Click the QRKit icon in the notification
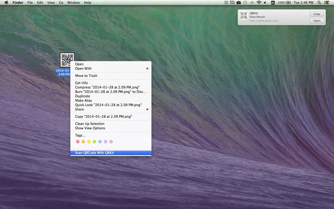The image size is (334, 209). coord(244,15)
